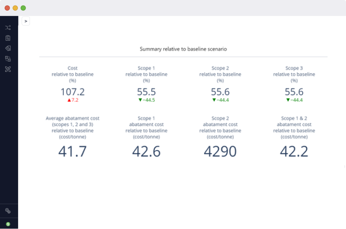Open settings via the gears icon
This screenshot has width=346, height=229.
click(8, 211)
